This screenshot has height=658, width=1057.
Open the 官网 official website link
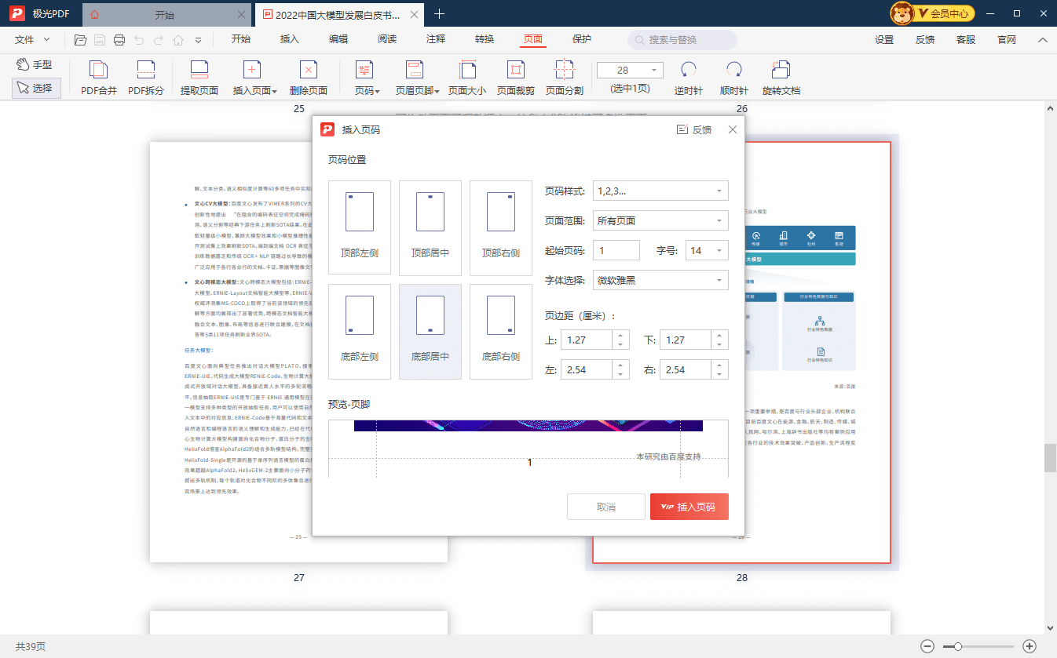(x=1007, y=39)
